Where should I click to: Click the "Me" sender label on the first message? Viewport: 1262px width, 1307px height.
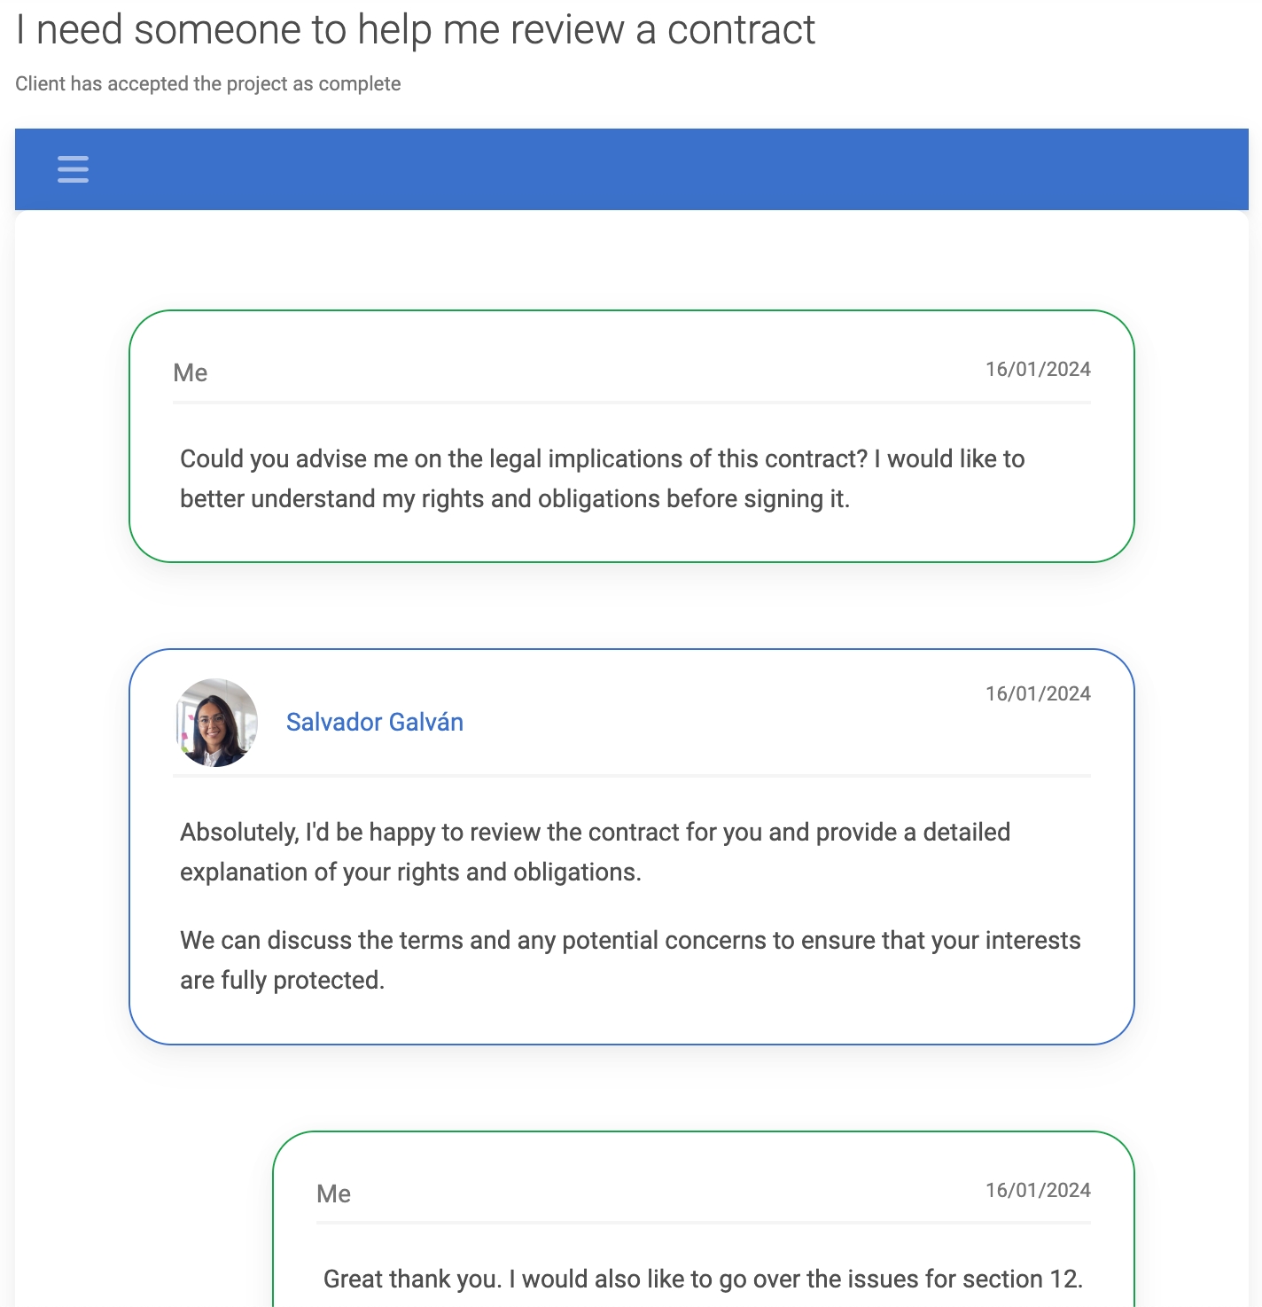click(191, 373)
